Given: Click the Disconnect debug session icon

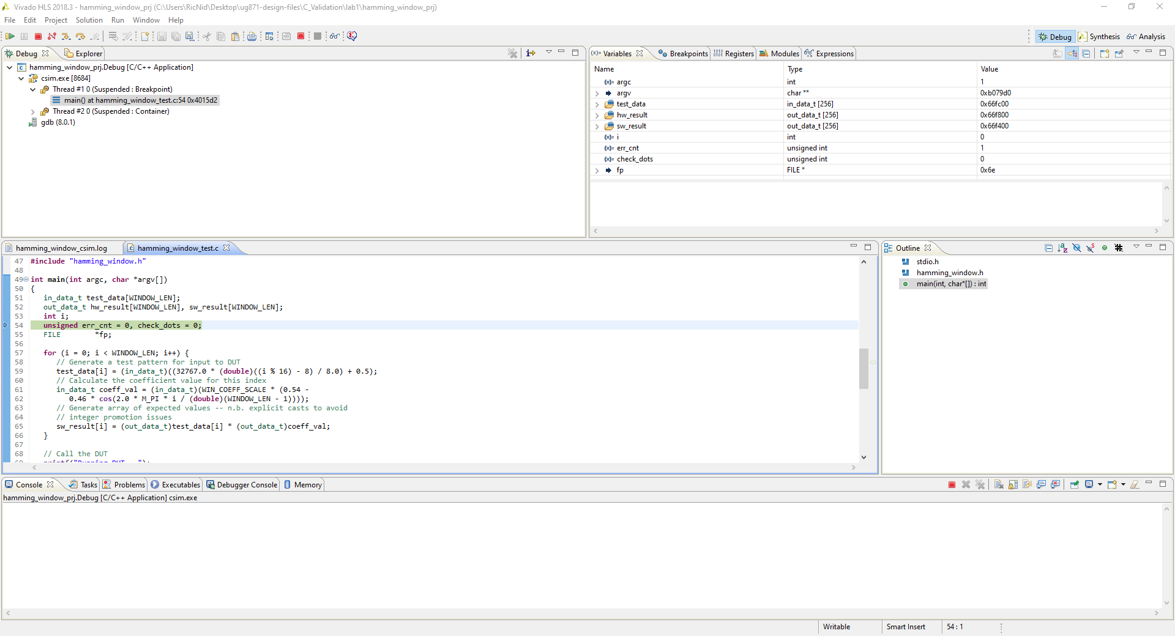Looking at the screenshot, I should point(52,37).
